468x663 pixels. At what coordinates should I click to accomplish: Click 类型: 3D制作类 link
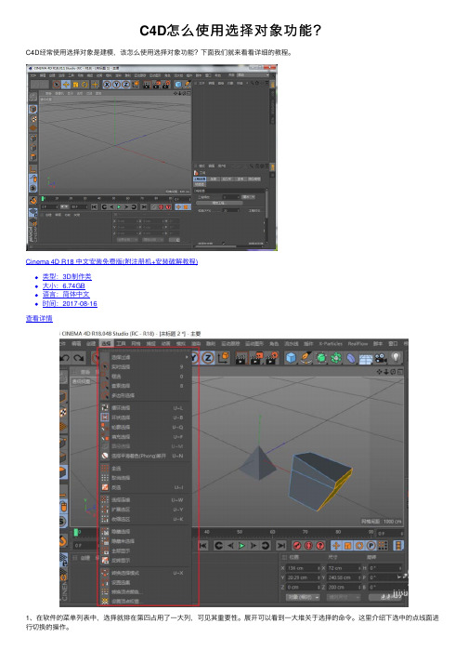coord(67,276)
